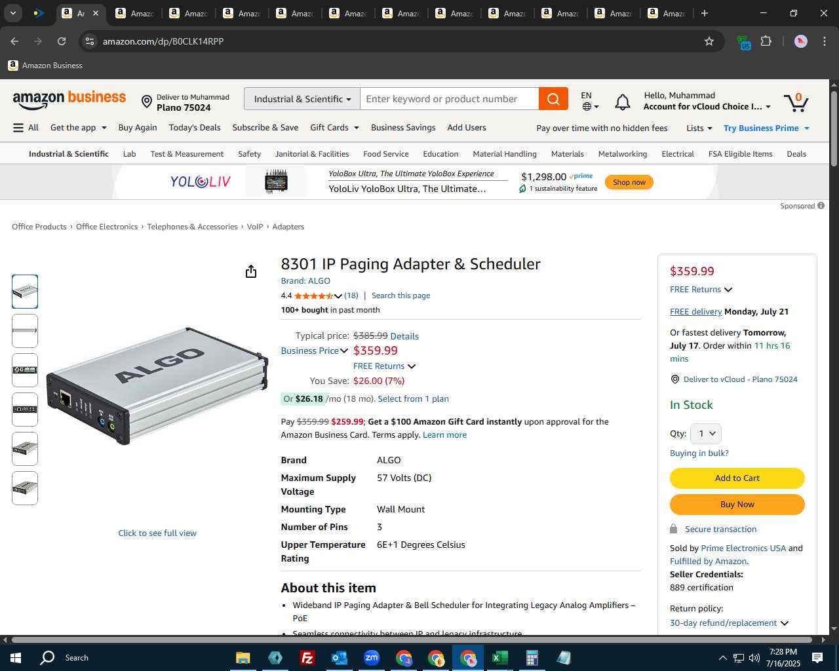Open the Qty quantity dropdown

pos(707,434)
